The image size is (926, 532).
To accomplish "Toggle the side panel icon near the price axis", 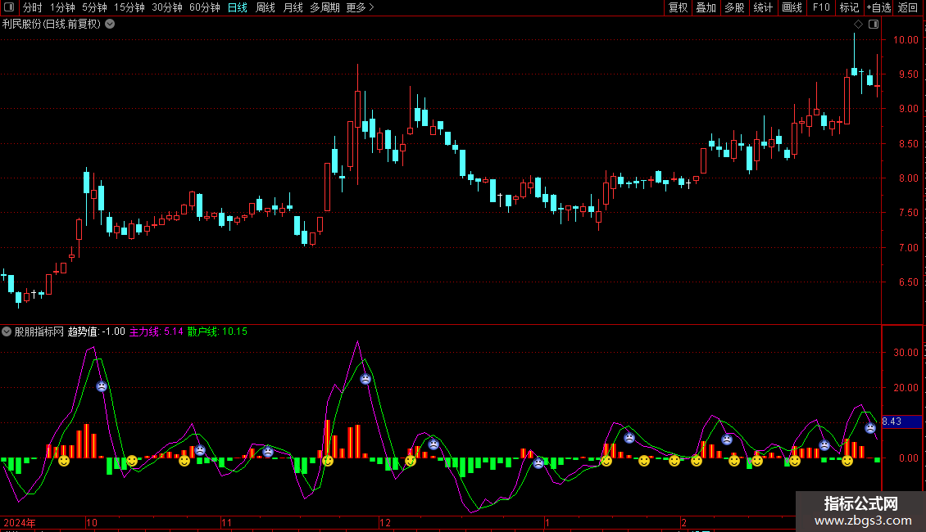I will 874,25.
